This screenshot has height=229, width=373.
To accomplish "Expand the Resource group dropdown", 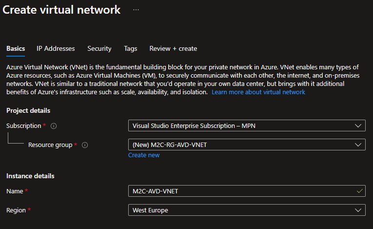I will (247, 145).
